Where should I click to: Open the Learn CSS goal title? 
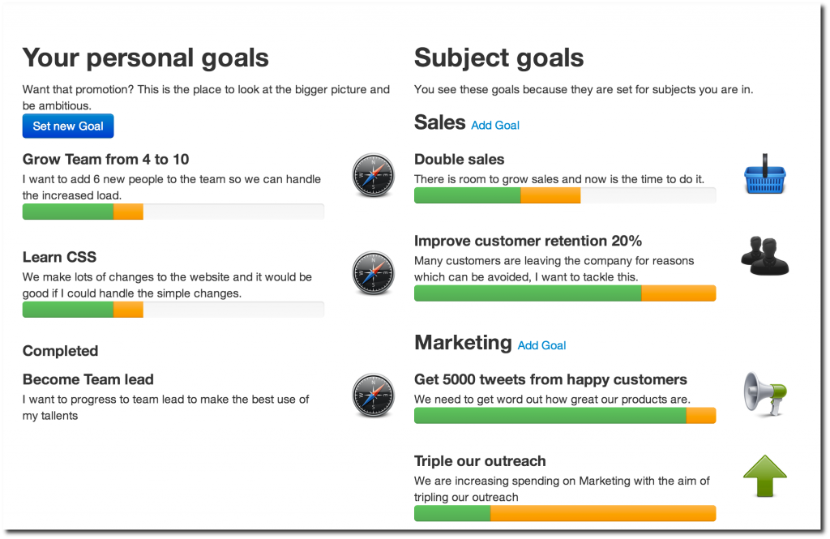coord(59,257)
